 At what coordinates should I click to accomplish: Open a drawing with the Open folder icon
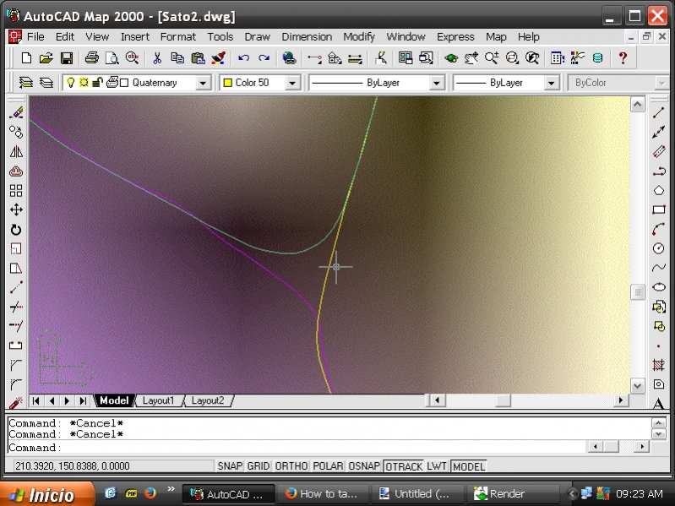(46, 57)
